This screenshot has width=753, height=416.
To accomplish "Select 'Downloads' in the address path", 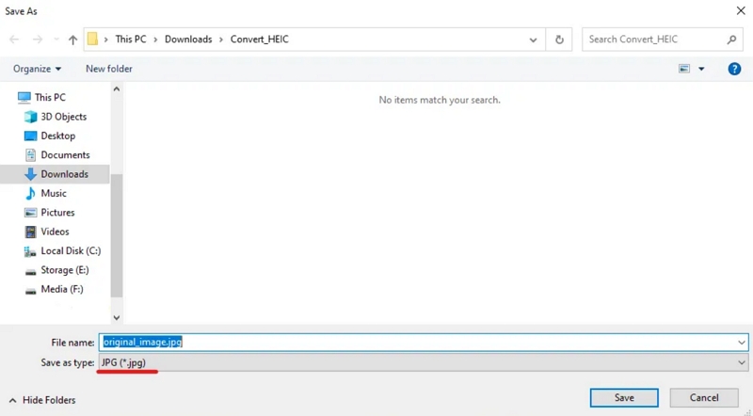I will (188, 40).
